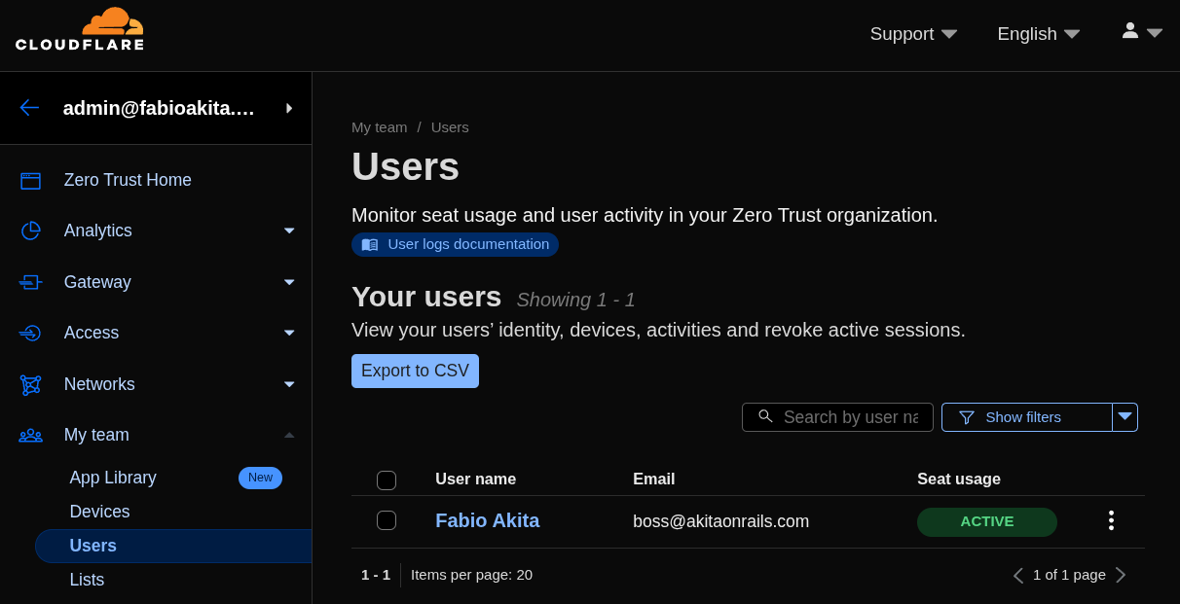Screen dimensions: 1180x604
Task: Click the admin@fabioakita account name
Action: (159, 108)
